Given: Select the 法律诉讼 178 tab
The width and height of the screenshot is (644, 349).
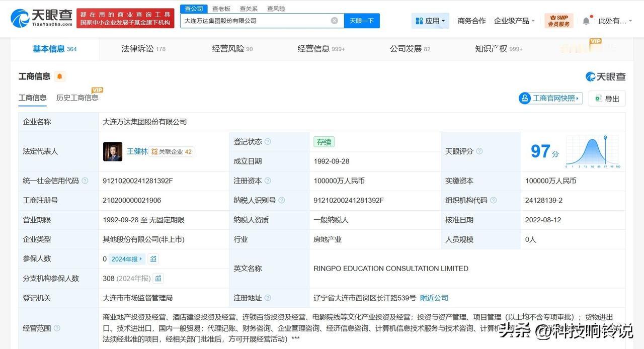Looking at the screenshot, I should [143, 49].
